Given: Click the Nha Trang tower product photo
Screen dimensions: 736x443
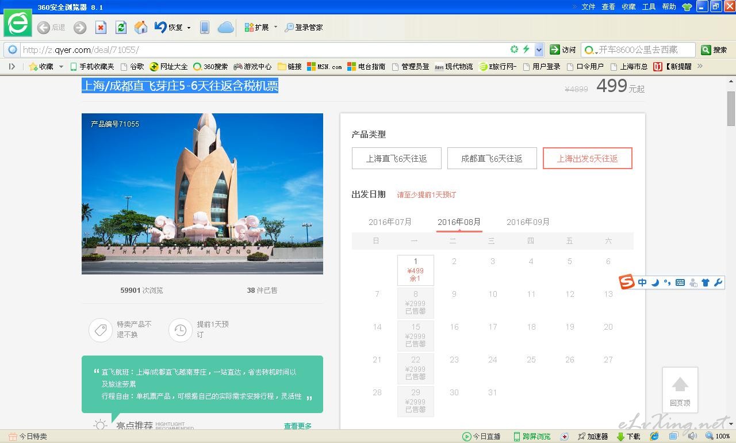Looking at the screenshot, I should click(x=202, y=194).
